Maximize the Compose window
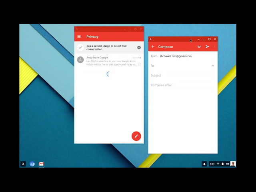The image size is (256, 192). (210, 39)
